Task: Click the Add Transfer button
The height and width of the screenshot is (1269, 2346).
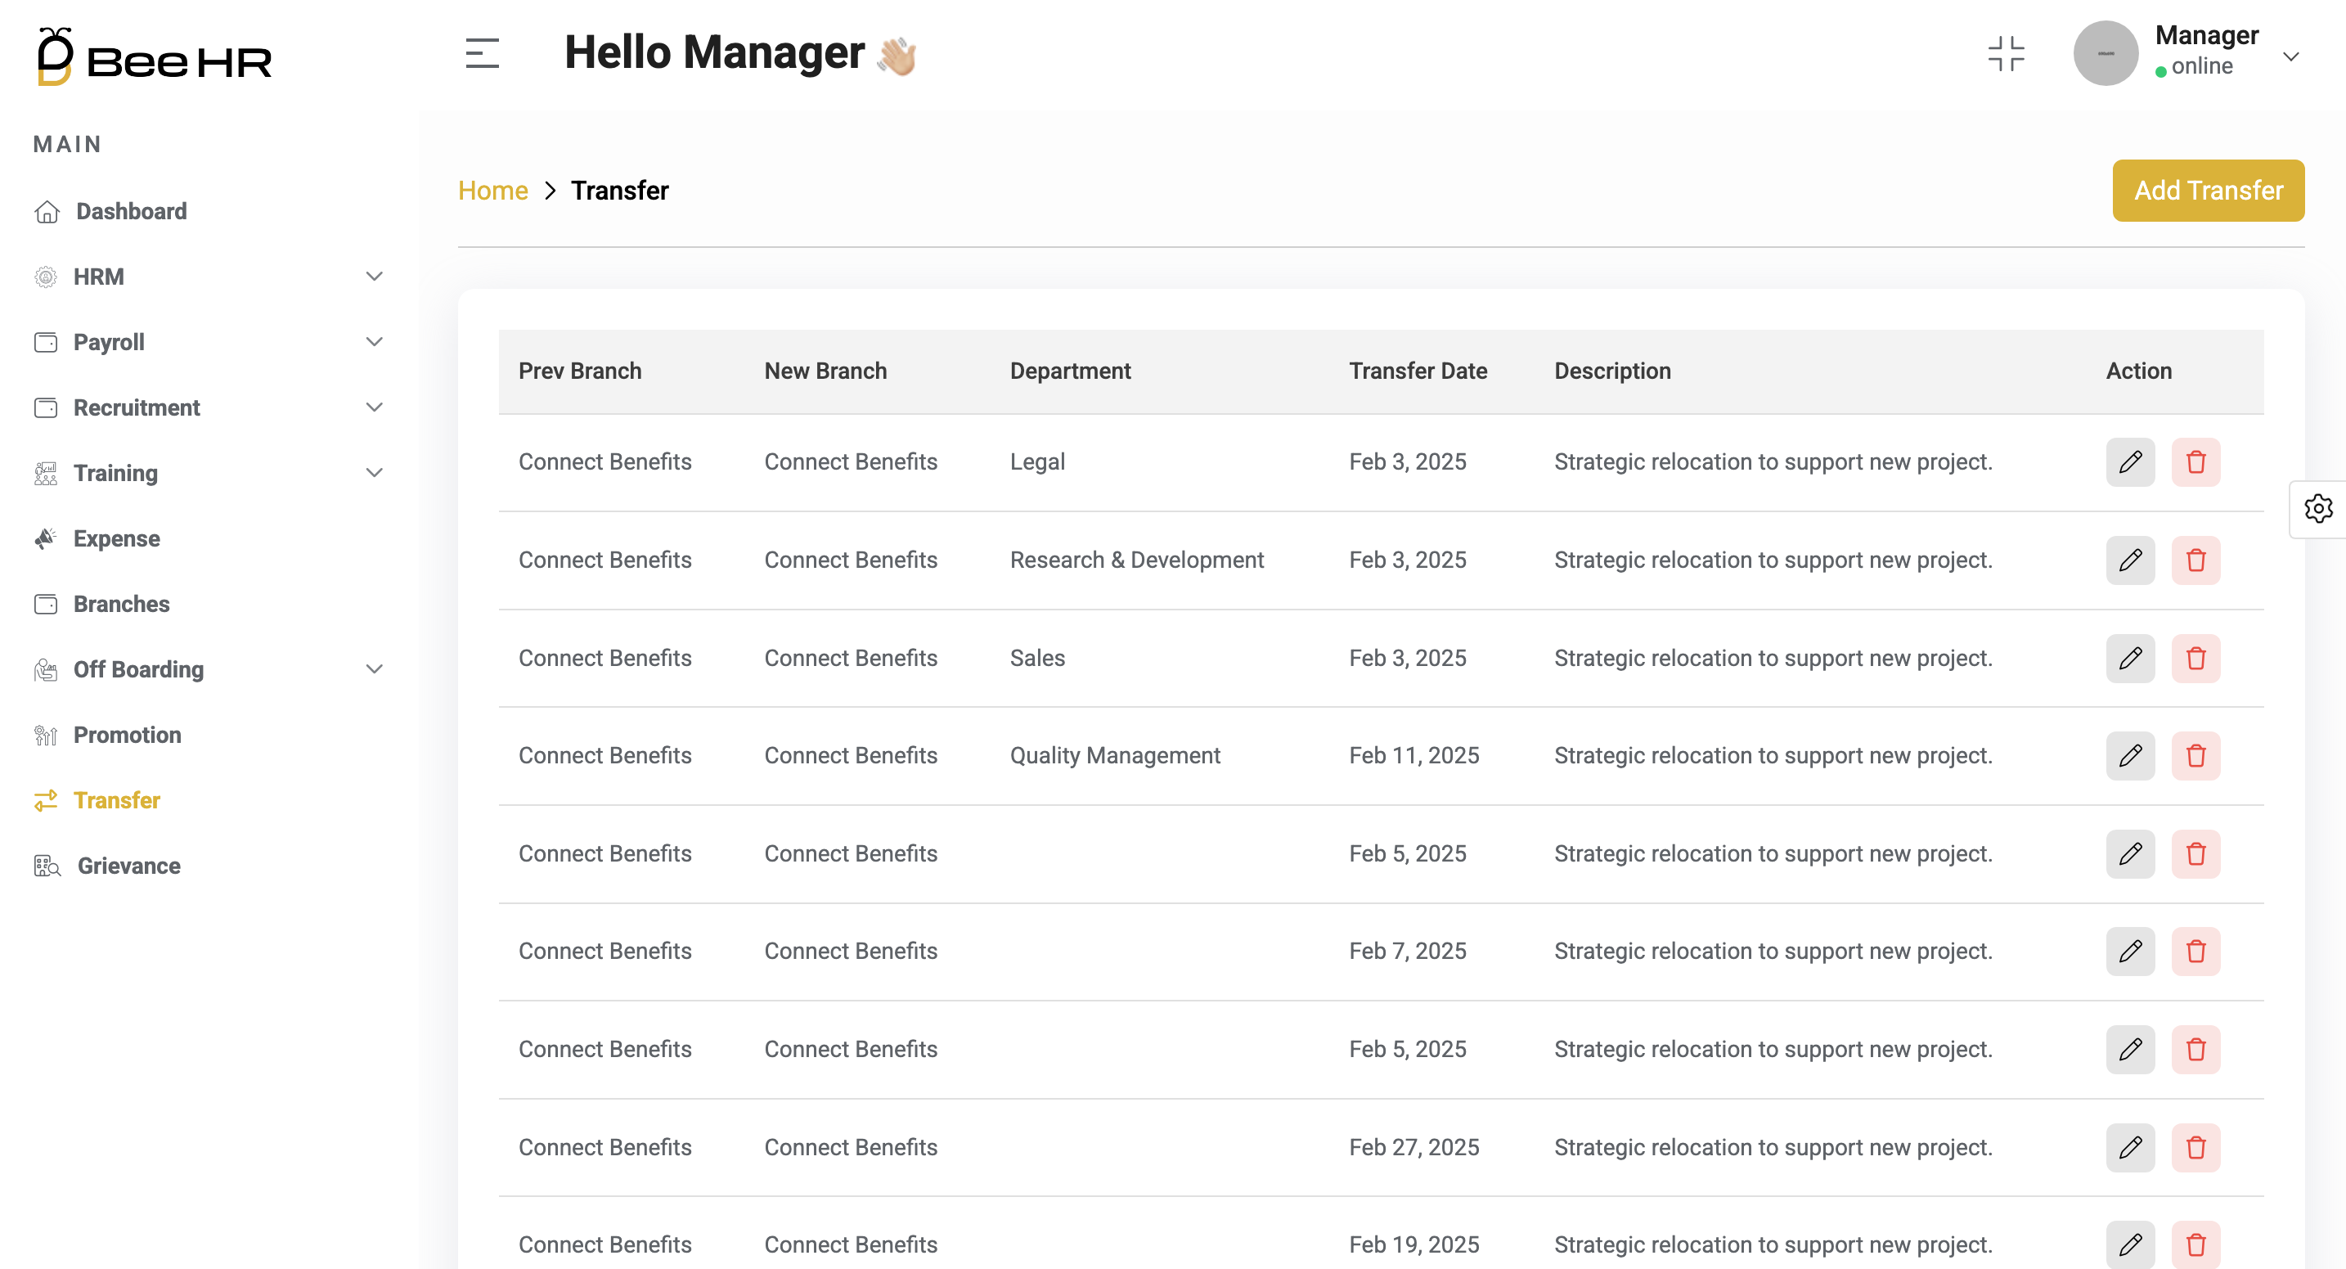Action: (x=2209, y=190)
